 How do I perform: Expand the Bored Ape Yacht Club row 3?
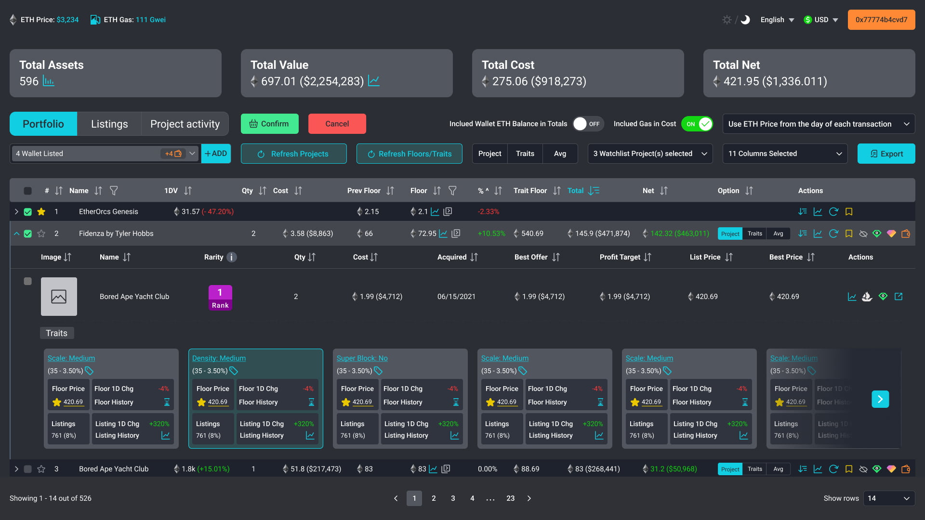coord(16,469)
